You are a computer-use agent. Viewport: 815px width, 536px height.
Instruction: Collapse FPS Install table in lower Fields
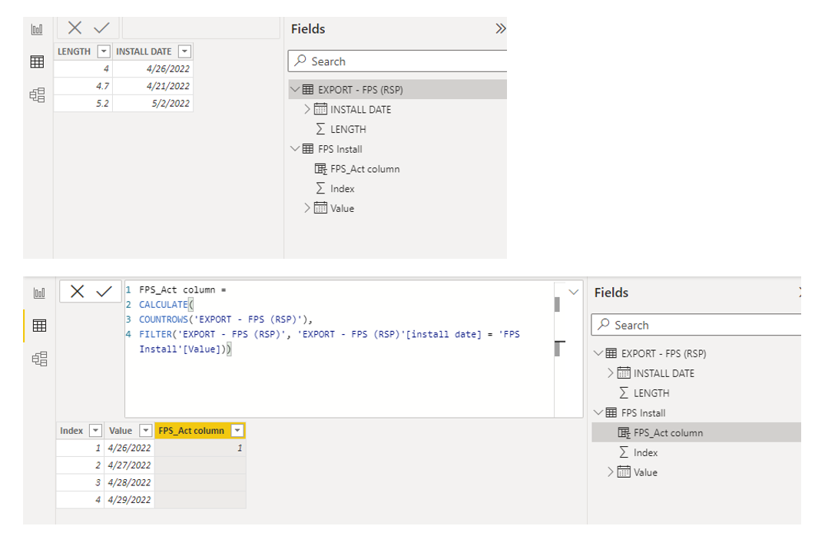click(x=598, y=412)
